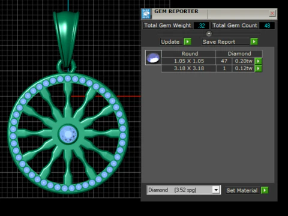Select the Diamond column header

(x=239, y=53)
